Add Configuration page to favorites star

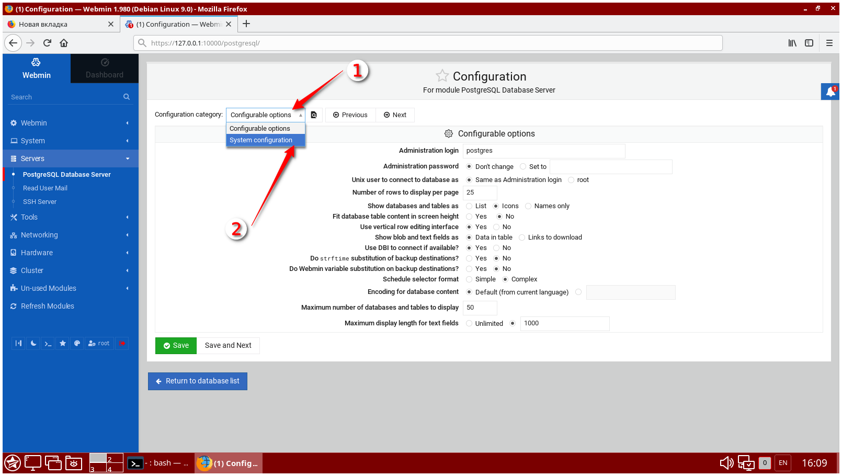pyautogui.click(x=442, y=76)
